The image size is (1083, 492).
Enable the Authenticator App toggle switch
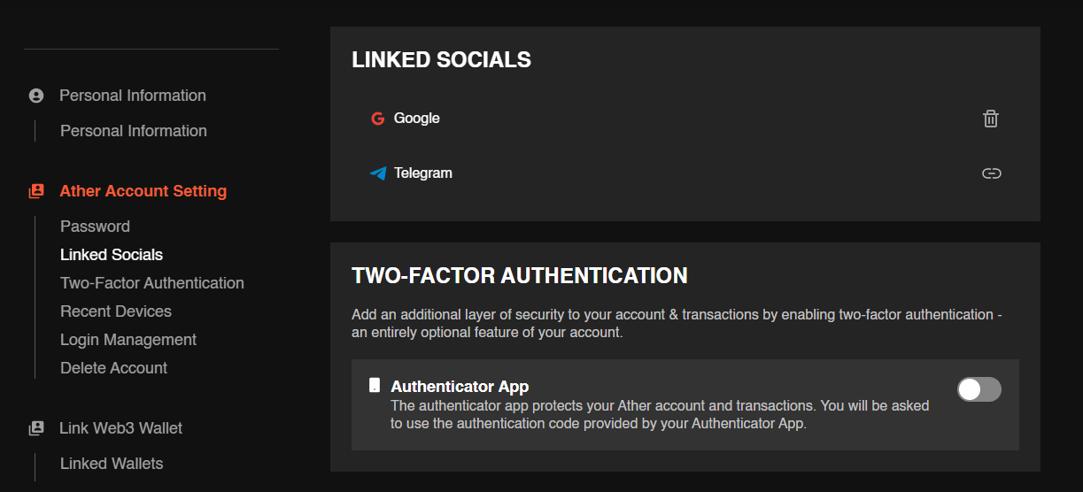point(979,389)
